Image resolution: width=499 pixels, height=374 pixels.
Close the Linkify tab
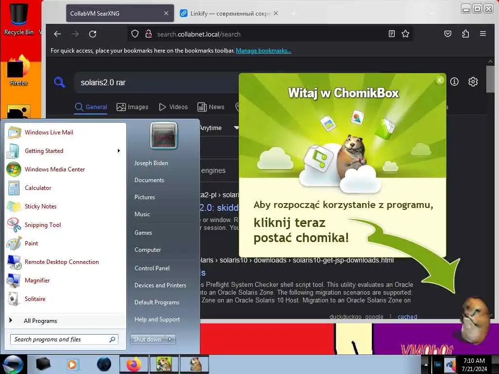click(x=276, y=13)
